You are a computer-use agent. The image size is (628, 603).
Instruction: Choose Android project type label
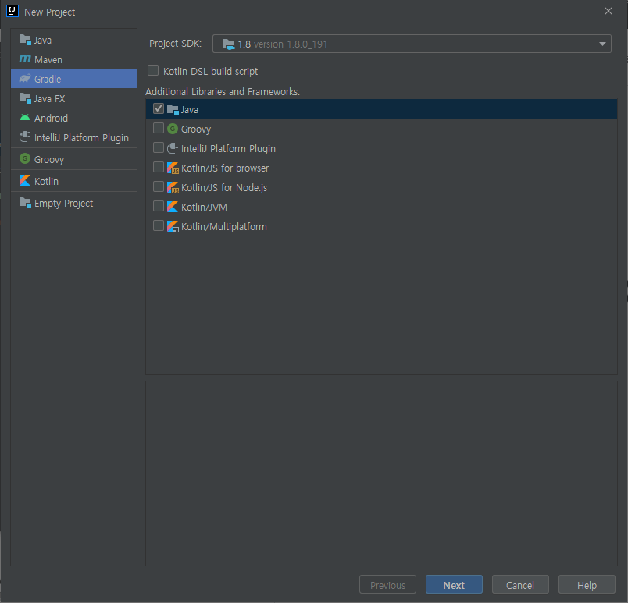click(51, 119)
